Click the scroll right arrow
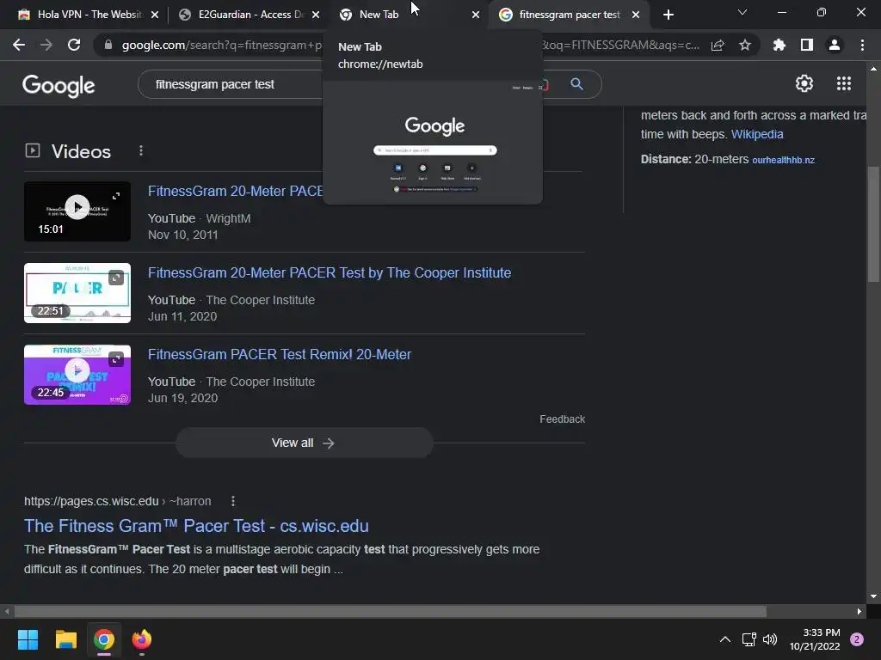This screenshot has width=881, height=660. coord(859,611)
